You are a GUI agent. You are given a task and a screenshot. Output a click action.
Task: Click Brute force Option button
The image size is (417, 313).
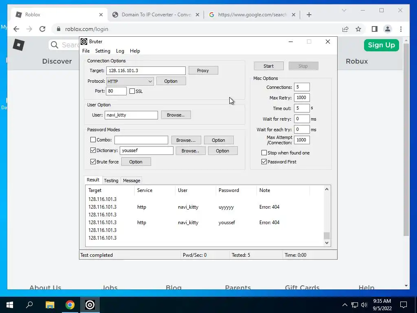coord(136,162)
